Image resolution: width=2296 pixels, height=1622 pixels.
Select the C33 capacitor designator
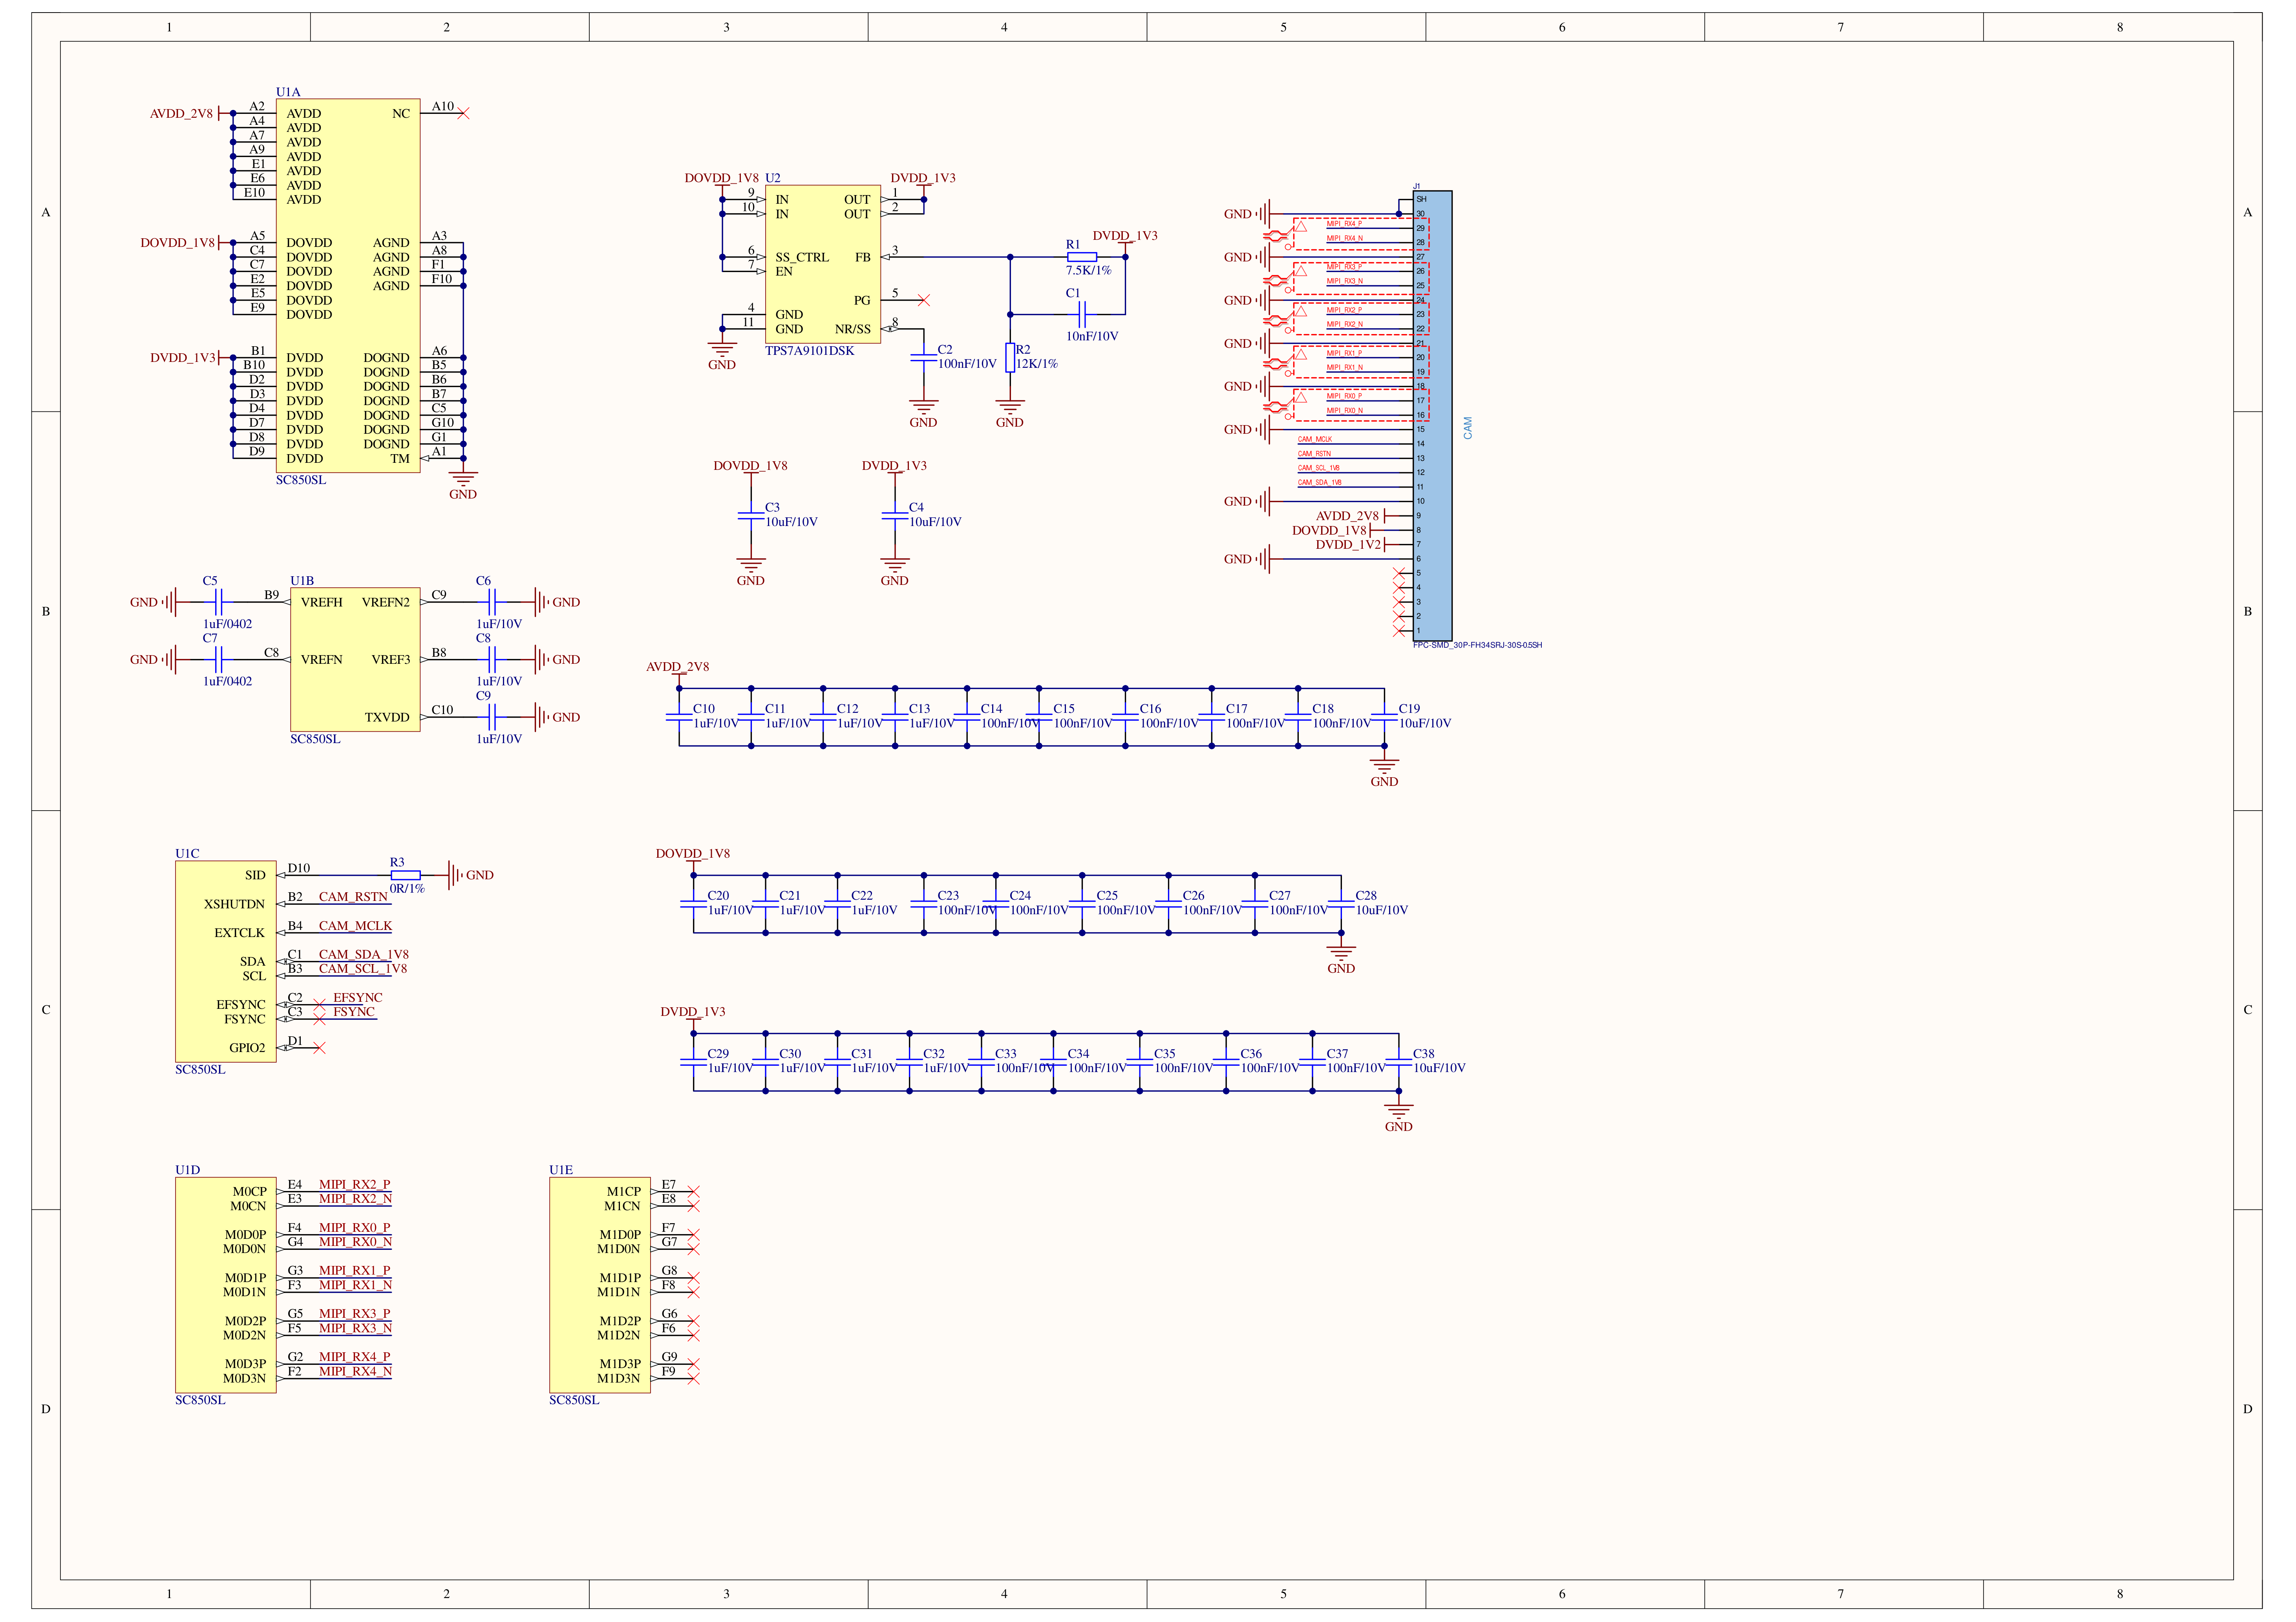click(x=1006, y=1054)
